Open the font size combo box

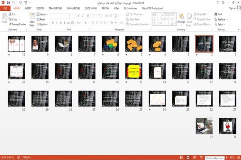[73, 16]
